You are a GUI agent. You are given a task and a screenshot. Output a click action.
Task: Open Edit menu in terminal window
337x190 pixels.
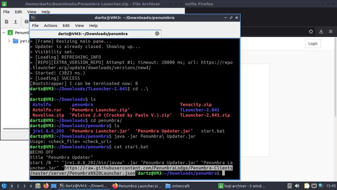click(x=66, y=25)
